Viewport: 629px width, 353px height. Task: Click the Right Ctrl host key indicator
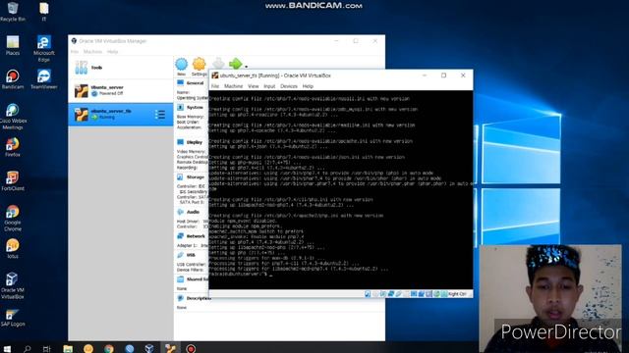pyautogui.click(x=457, y=294)
